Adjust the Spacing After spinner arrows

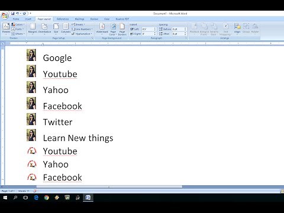pos(185,34)
